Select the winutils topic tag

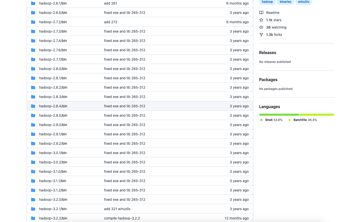[x=303, y=2]
